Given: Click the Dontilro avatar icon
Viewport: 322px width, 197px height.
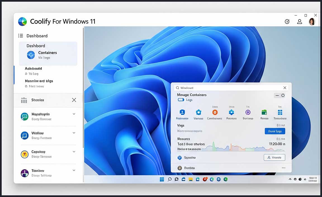Looking at the screenshot, I should [x=180, y=168].
